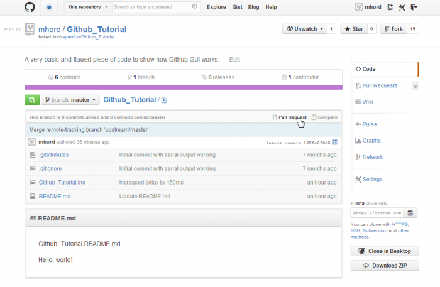Click the Fork button

click(393, 29)
